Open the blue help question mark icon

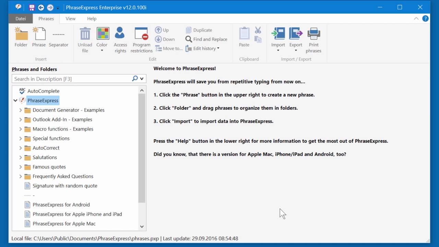click(x=425, y=19)
